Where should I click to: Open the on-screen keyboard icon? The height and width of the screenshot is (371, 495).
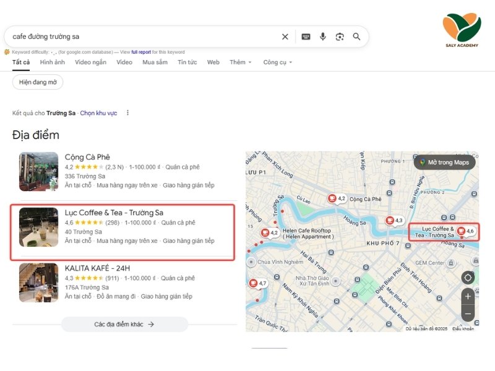tap(306, 36)
